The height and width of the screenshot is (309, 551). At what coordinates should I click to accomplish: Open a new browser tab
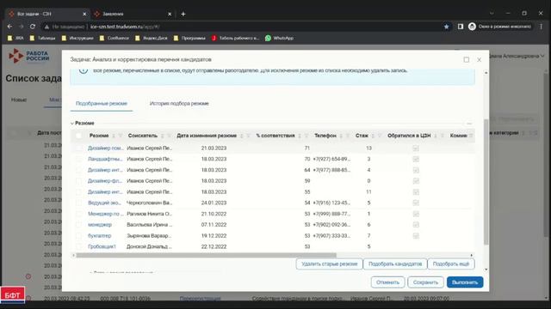pyautogui.click(x=183, y=14)
